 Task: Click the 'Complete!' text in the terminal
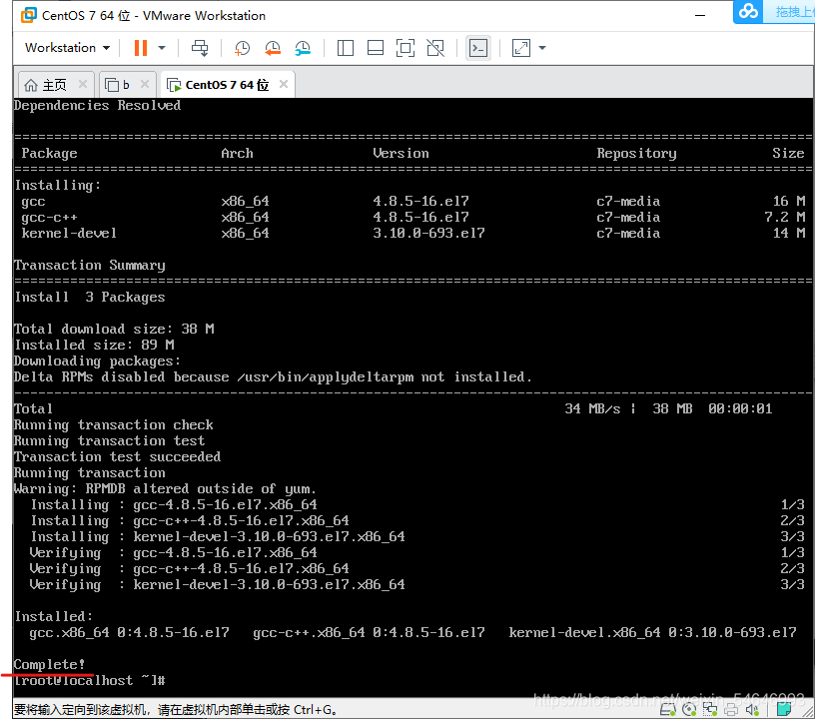[49, 664]
